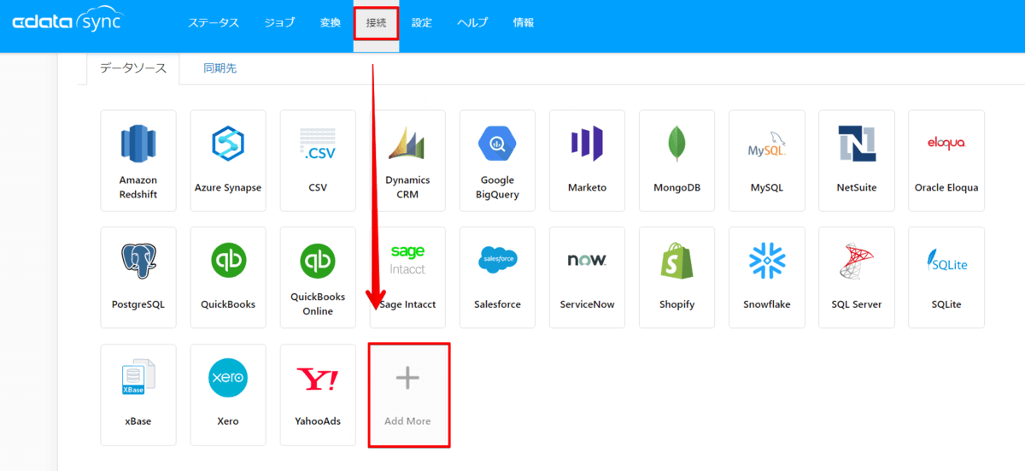
Task: Open the ジョブ menu item
Action: click(279, 23)
